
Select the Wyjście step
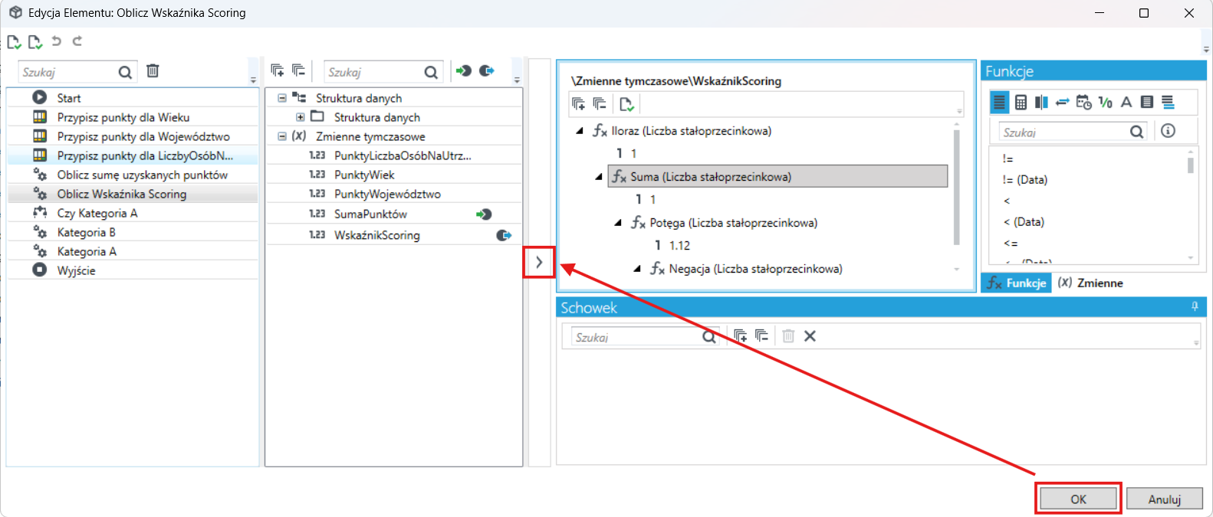133,270
